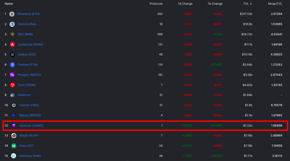Screen dimensions: 290x161
Task: Select Avalanche 1d change -3.14%
Action: [x=187, y=44]
